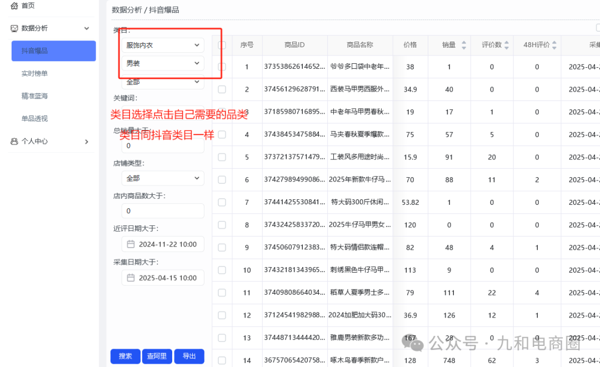This screenshot has height=367, width=600.
Task: Sort by 48H评价 using its sort arrows
Action: tap(554, 45)
